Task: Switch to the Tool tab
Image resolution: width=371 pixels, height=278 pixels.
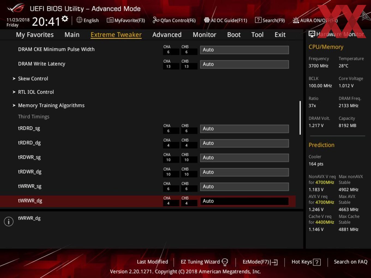Action: (x=257, y=35)
